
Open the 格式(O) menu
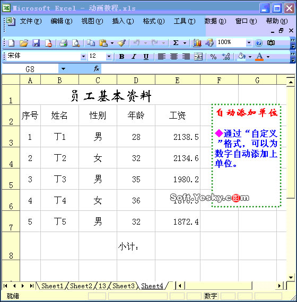tap(154, 21)
